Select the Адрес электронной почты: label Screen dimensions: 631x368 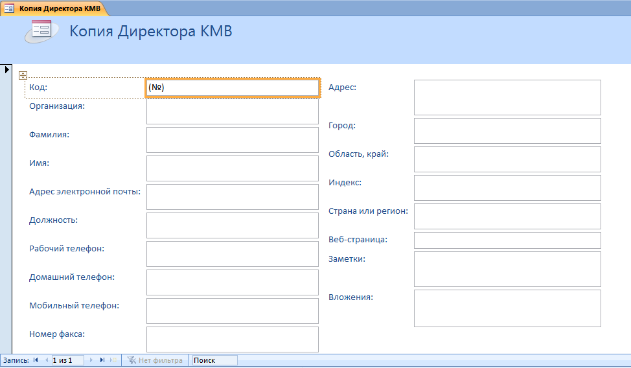point(85,192)
